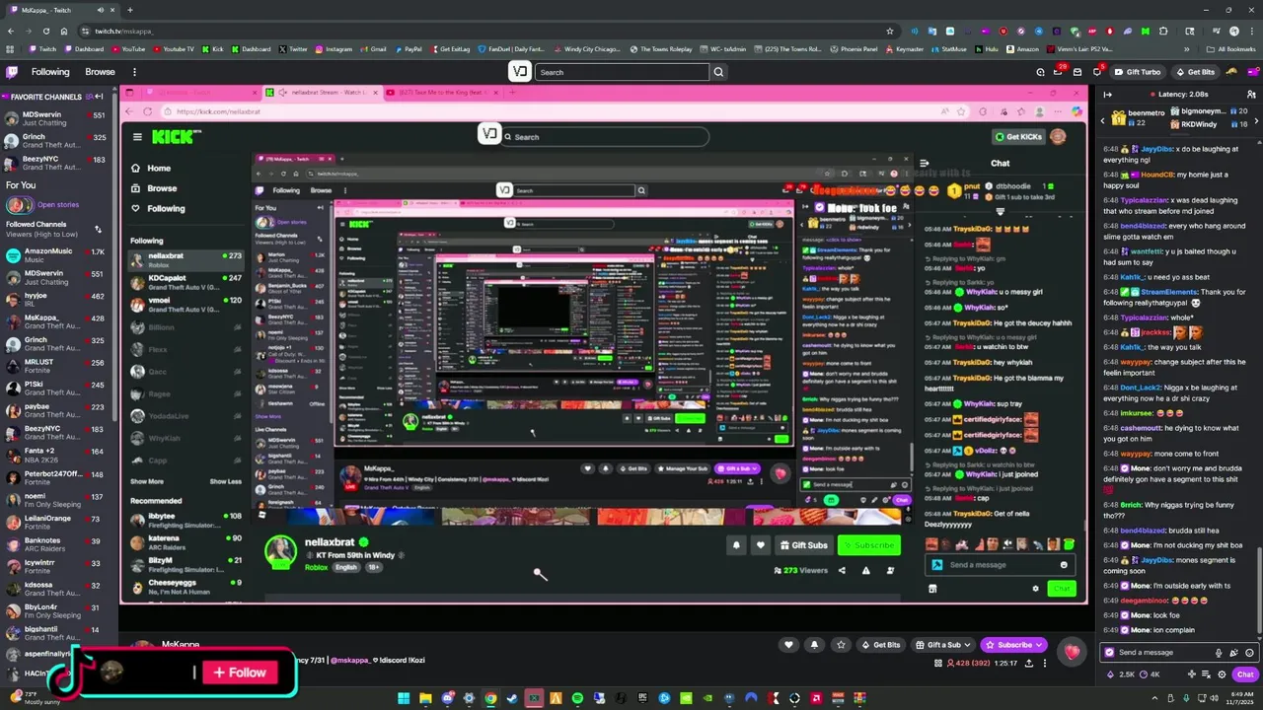This screenshot has width=1263, height=710.
Task: Click the Twitch search magnifier button
Action: (718, 72)
